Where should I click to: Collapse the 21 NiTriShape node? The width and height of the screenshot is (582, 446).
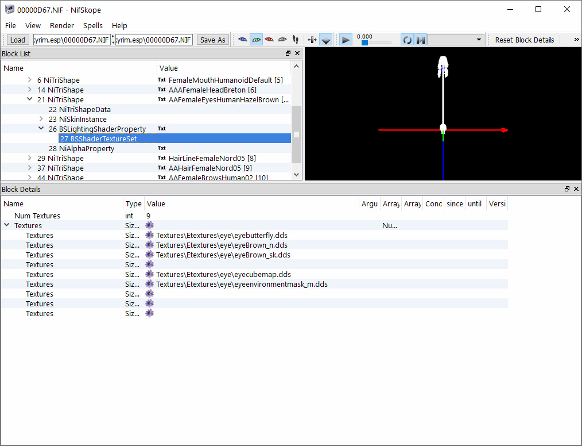pyautogui.click(x=30, y=99)
